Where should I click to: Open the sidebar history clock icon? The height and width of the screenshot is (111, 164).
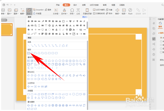click(154, 49)
